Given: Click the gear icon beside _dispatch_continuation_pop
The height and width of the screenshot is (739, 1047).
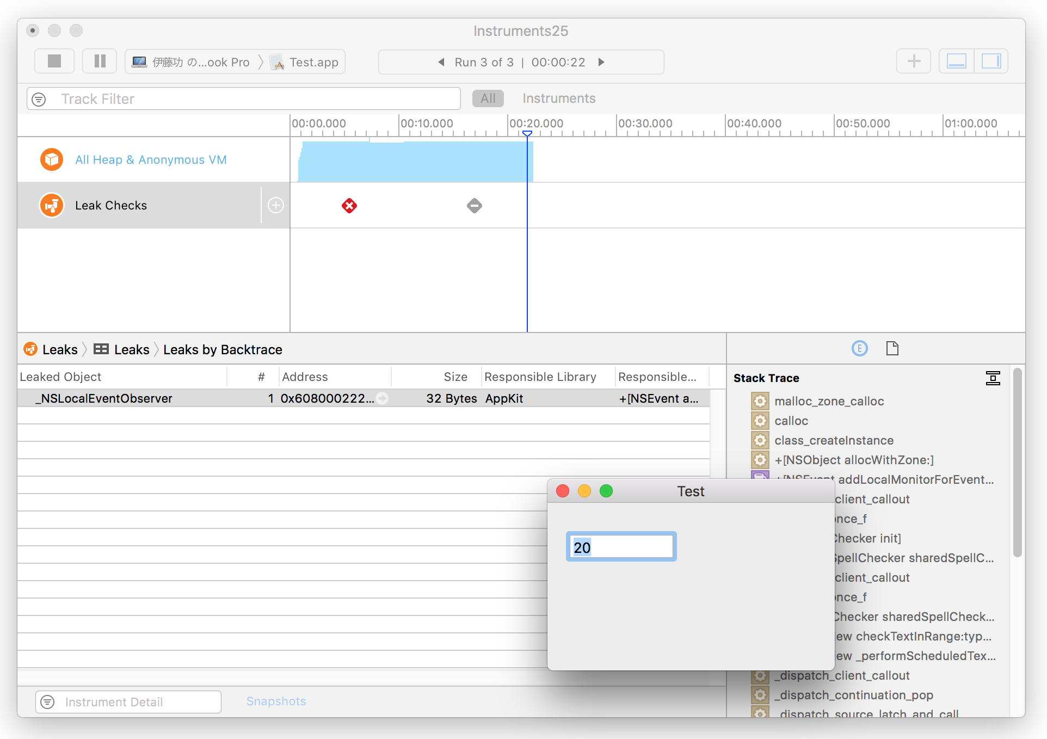Looking at the screenshot, I should tap(760, 695).
